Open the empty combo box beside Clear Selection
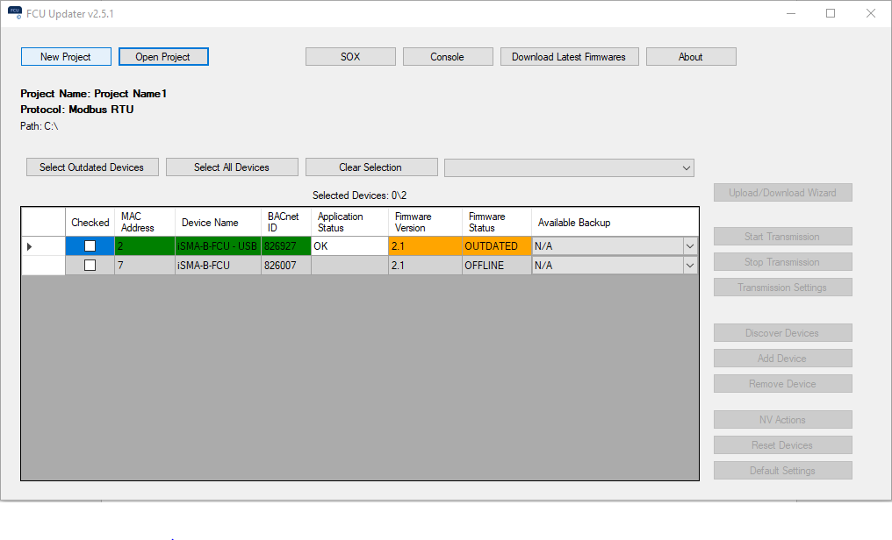The image size is (892, 540). 569,167
